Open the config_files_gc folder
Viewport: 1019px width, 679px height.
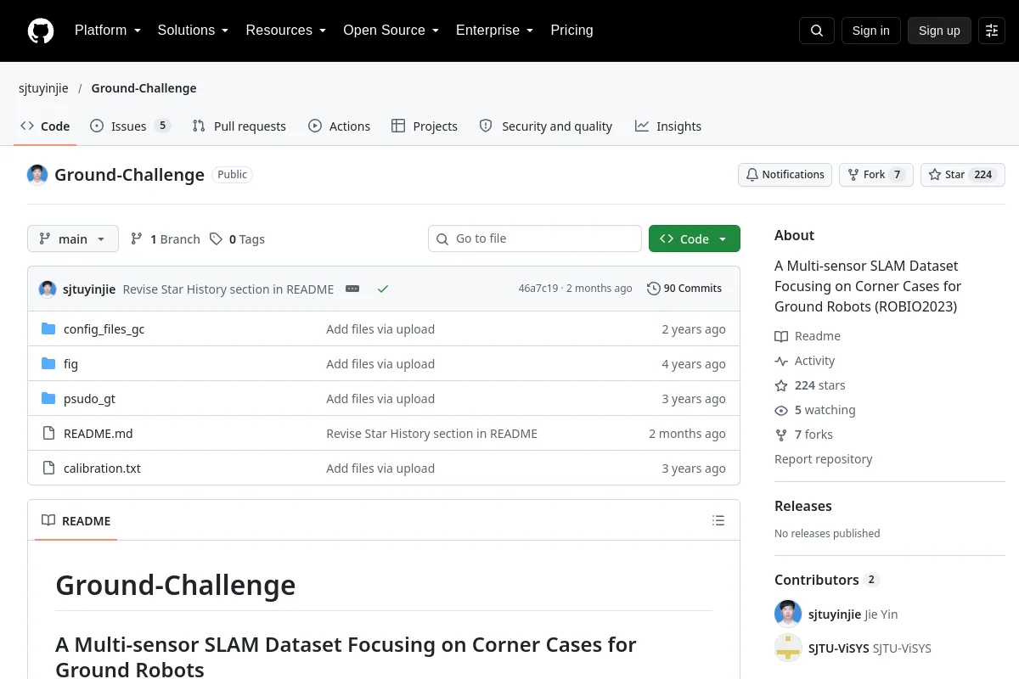coord(104,329)
